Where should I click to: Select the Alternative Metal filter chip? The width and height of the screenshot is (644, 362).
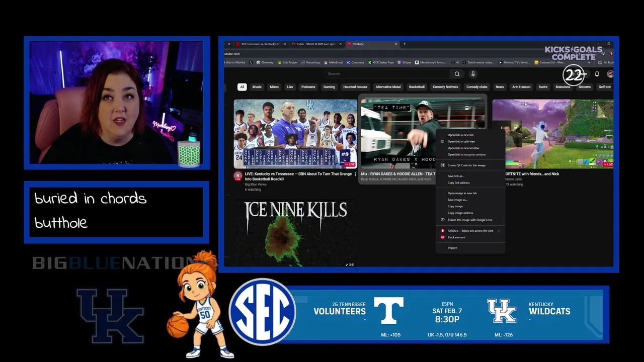click(x=388, y=87)
